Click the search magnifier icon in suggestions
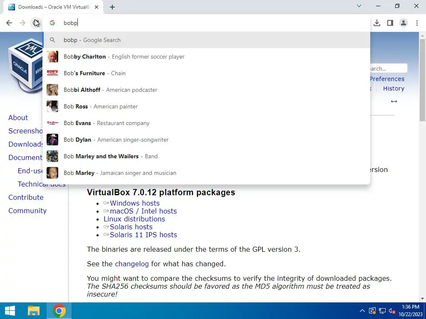The height and width of the screenshot is (319, 426). click(x=52, y=40)
